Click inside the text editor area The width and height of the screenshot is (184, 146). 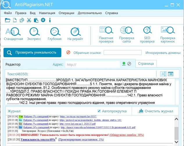point(90,91)
